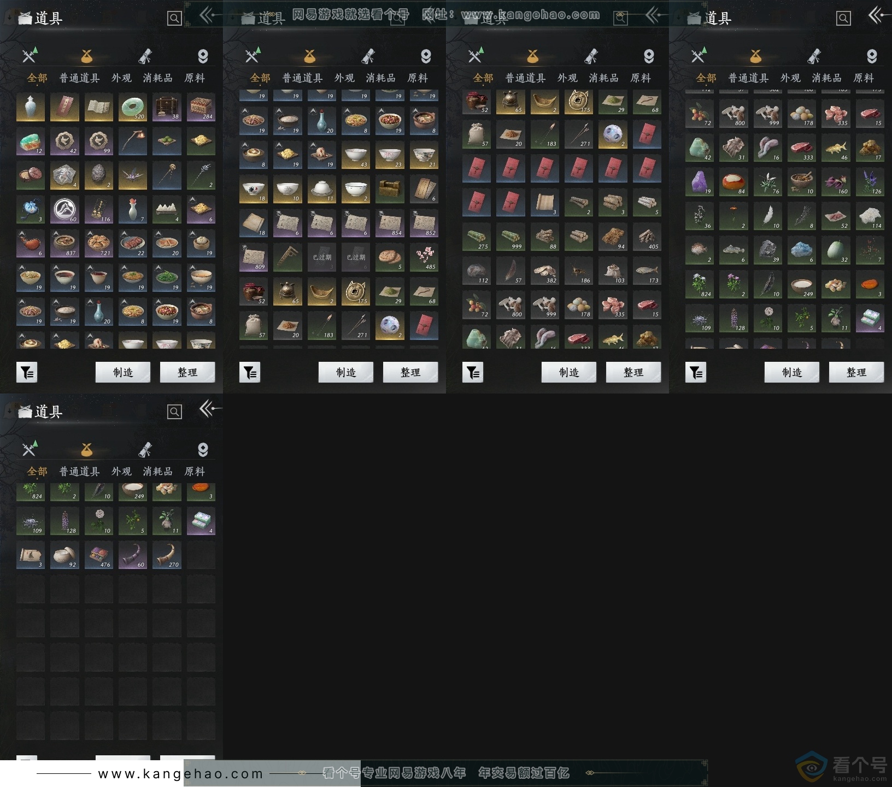Select the first 已过期 expired item slot

point(322,257)
